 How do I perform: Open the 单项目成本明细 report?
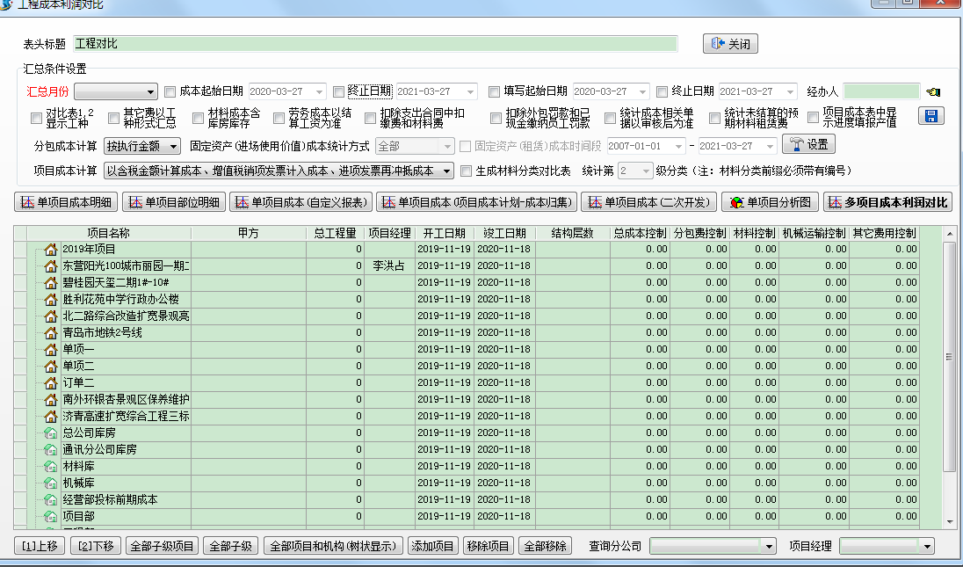pyautogui.click(x=66, y=203)
